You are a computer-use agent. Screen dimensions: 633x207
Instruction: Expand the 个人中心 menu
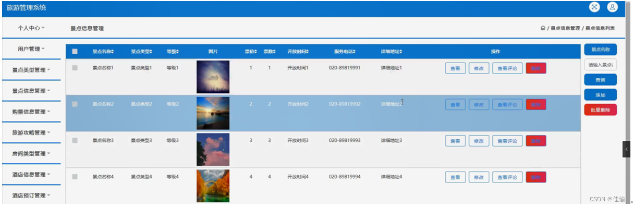coord(31,28)
